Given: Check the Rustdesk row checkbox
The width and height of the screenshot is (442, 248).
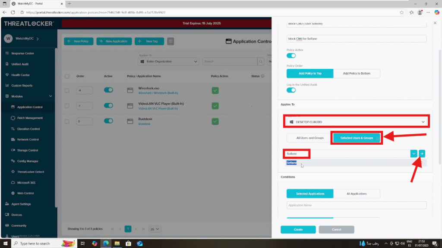Looking at the screenshot, I should pyautogui.click(x=67, y=121).
